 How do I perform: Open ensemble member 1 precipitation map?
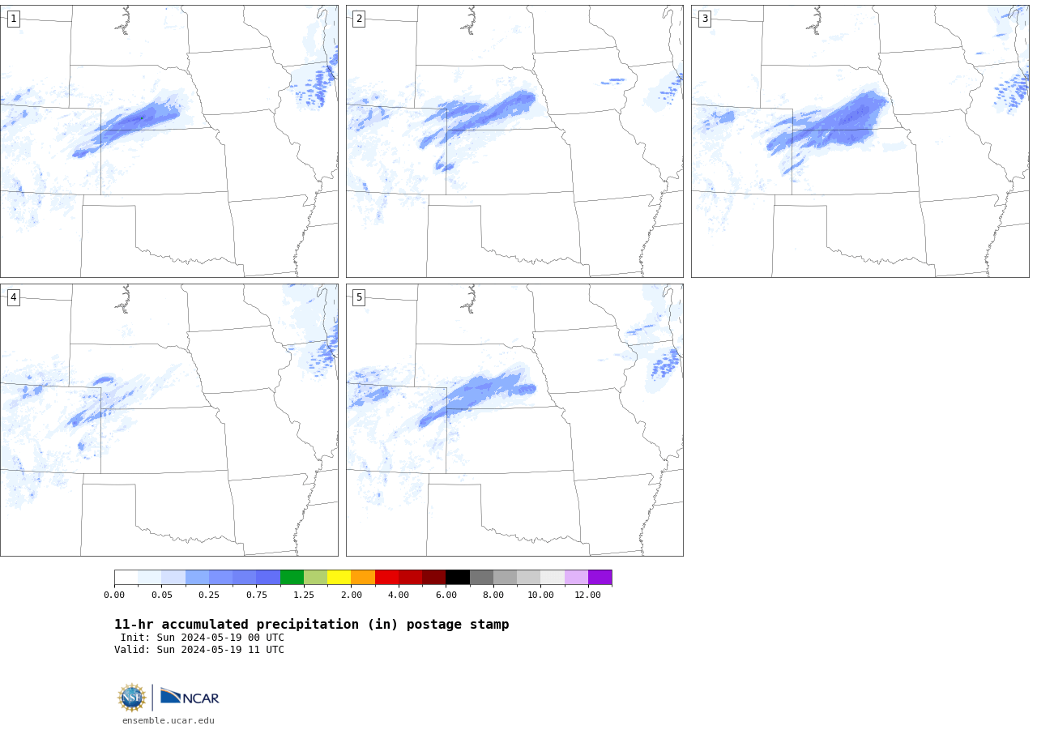(x=169, y=141)
